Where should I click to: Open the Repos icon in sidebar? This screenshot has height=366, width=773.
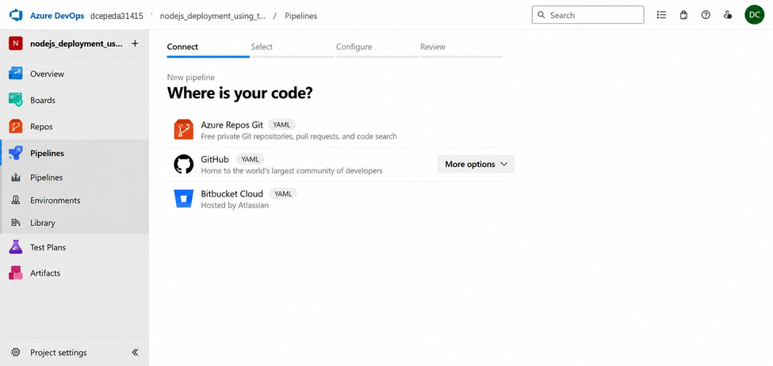[x=16, y=127]
